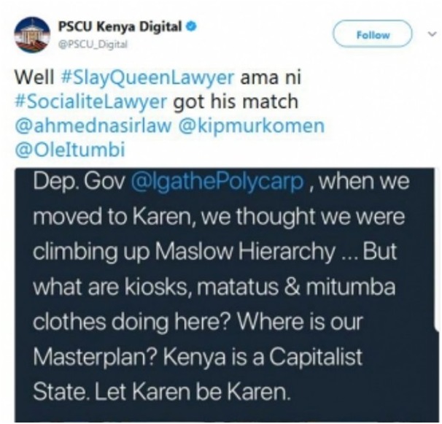Click the blue verified badge
Image resolution: width=442 pixels, height=424 pixels.
click(191, 26)
